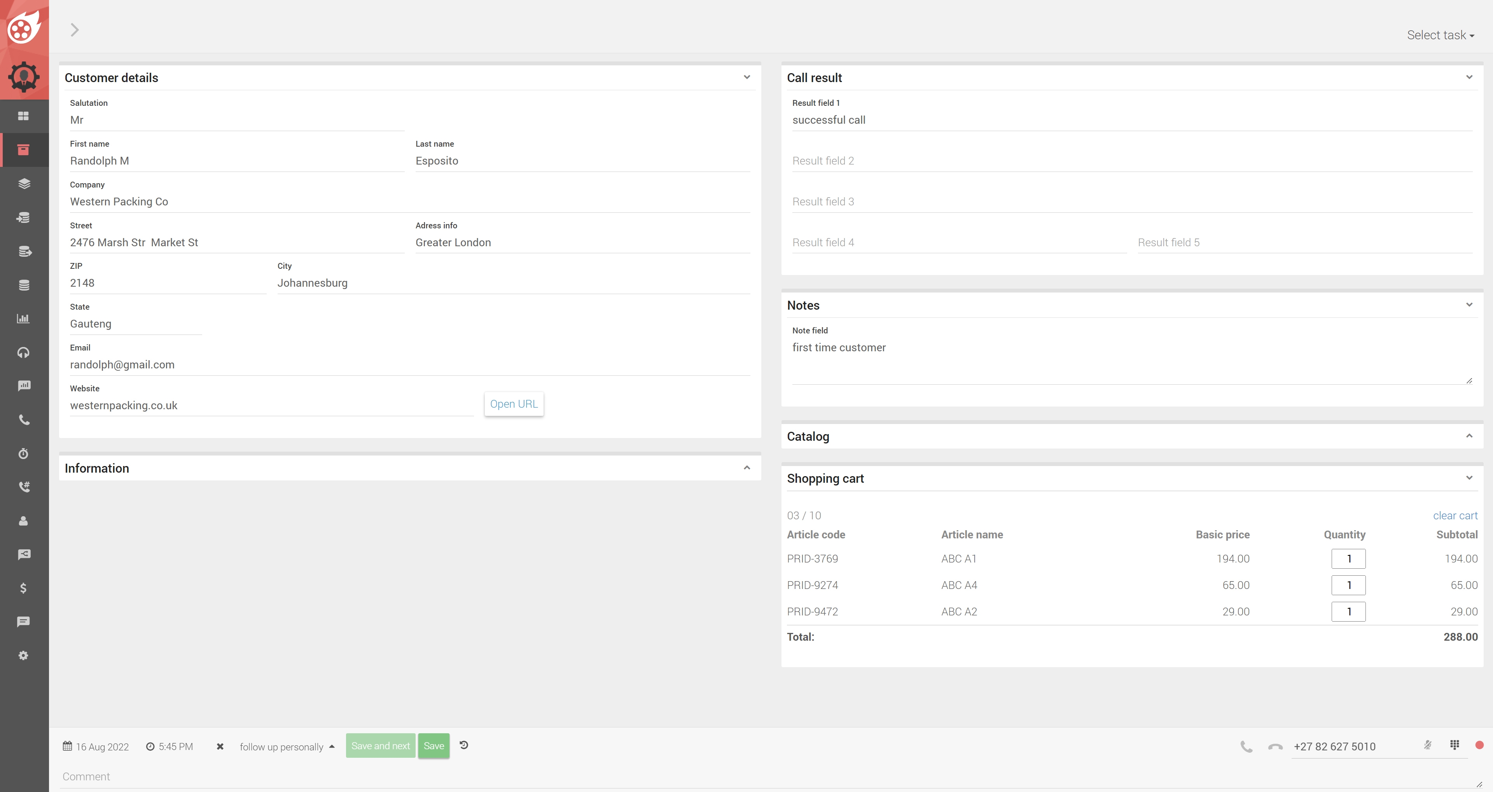
Task: Click the Open URL button
Action: 514,404
